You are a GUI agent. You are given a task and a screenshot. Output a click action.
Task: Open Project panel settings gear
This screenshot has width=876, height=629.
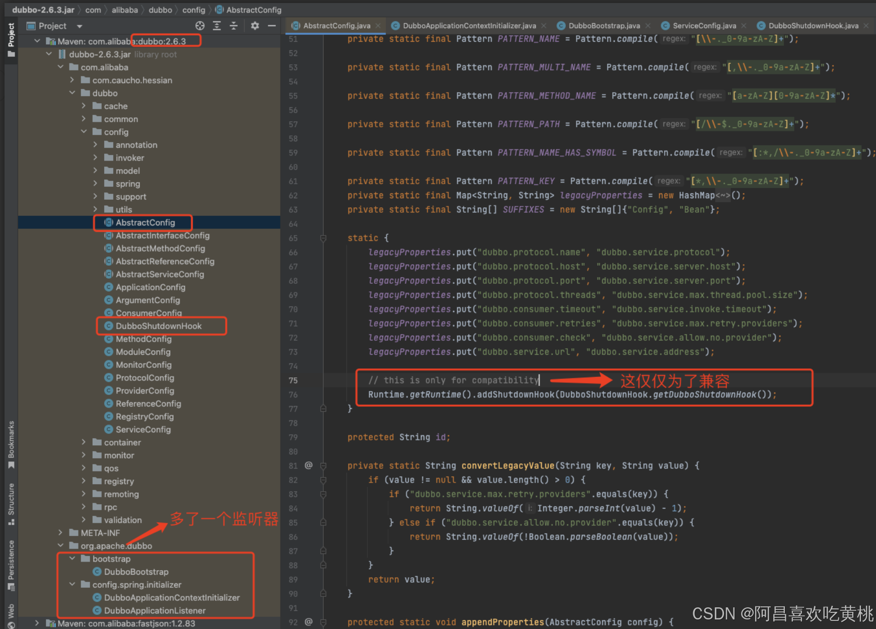(x=255, y=26)
